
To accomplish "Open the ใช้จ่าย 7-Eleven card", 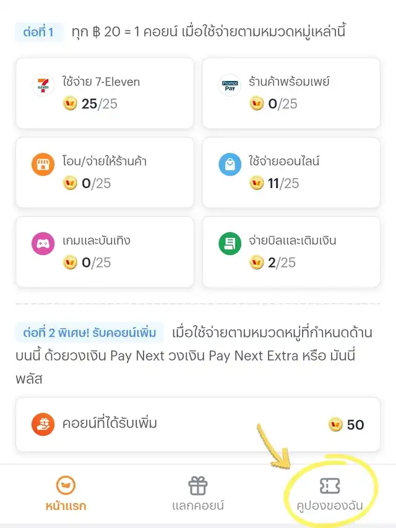I will point(105,93).
